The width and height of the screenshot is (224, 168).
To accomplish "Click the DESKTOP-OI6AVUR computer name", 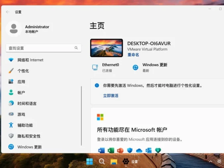I will point(149,43).
